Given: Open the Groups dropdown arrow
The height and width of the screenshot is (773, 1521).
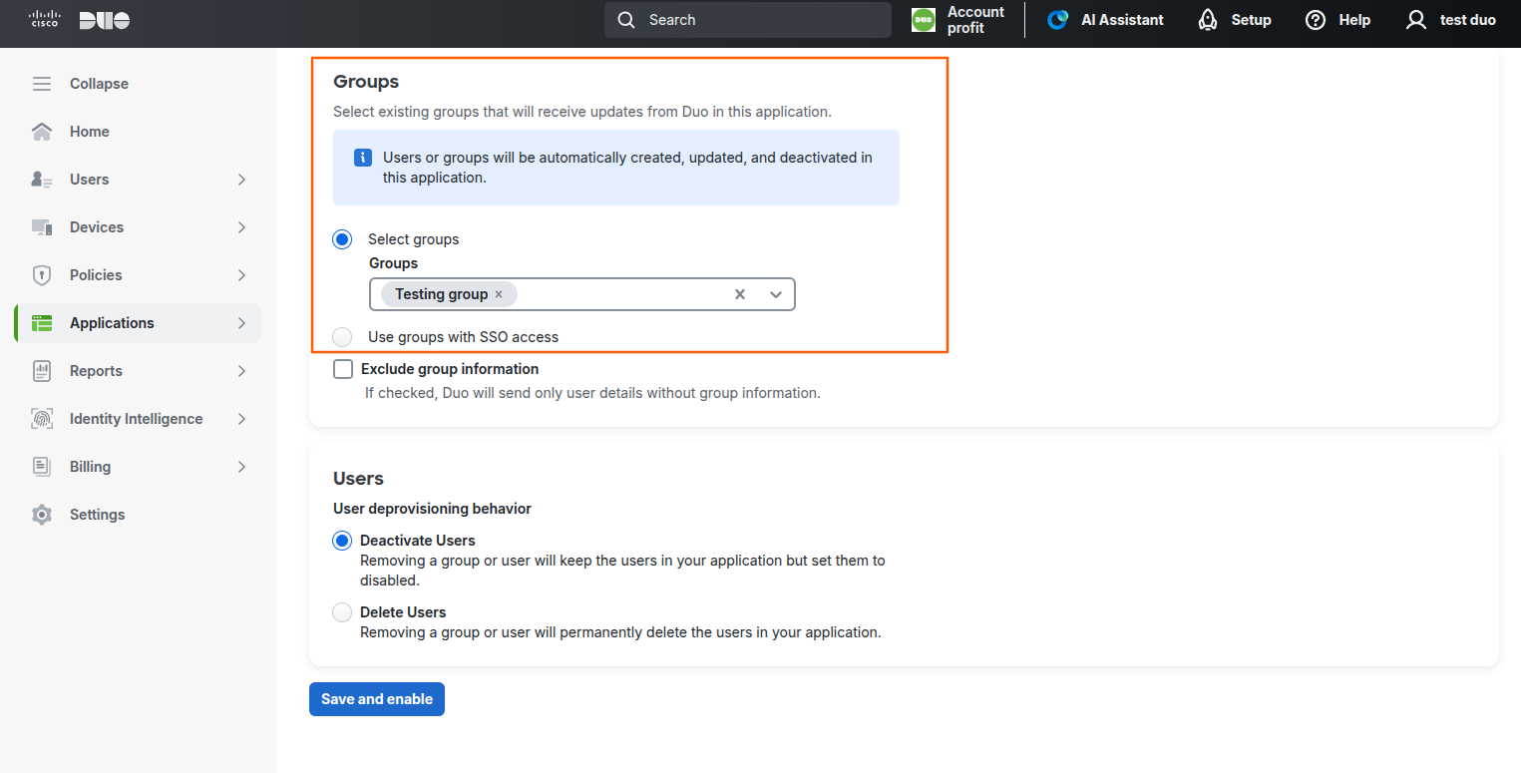Looking at the screenshot, I should 776,294.
